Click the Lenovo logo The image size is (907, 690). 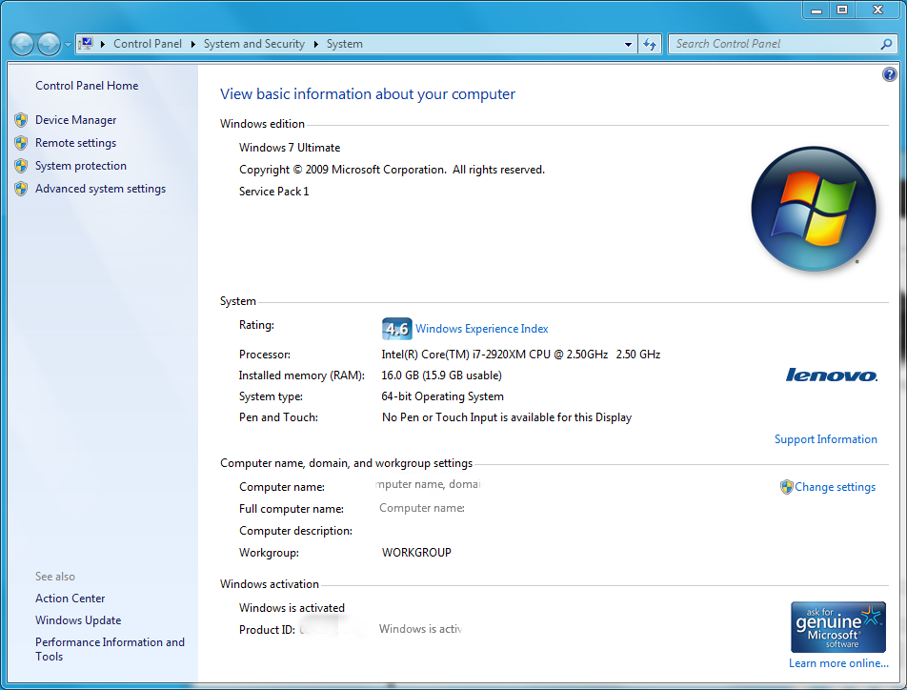831,375
